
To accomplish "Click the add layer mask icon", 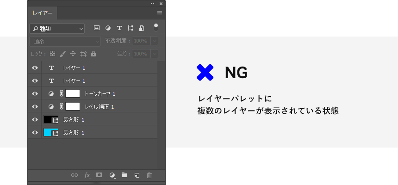I will tap(99, 175).
